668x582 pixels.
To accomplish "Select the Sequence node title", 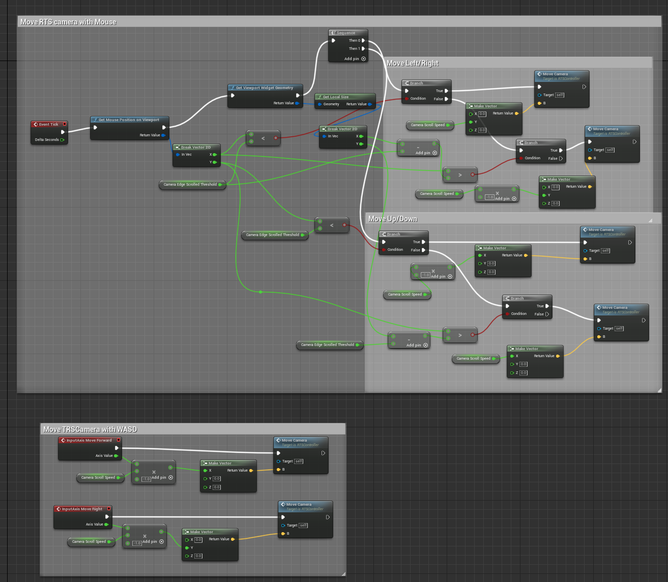I will 346,33.
